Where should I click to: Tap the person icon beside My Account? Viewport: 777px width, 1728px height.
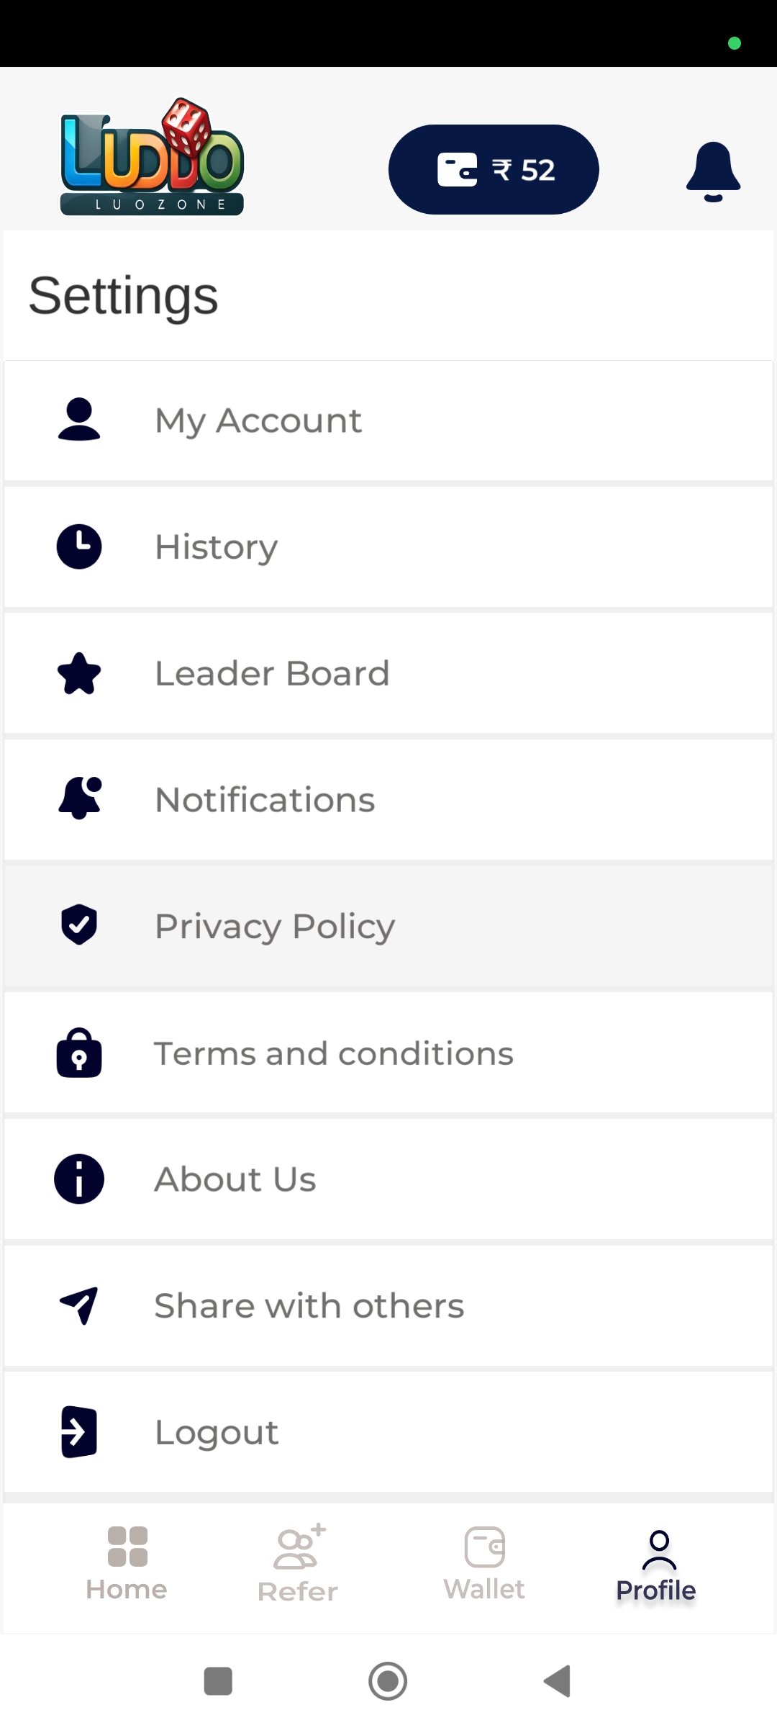[79, 419]
